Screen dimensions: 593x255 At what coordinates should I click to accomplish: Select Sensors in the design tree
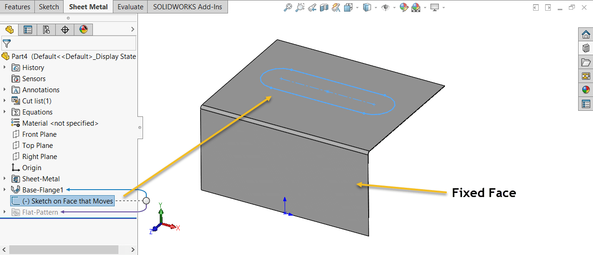[x=28, y=79]
